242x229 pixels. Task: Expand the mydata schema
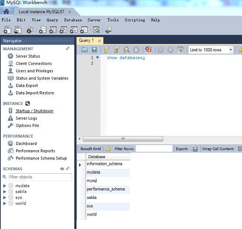(5, 186)
